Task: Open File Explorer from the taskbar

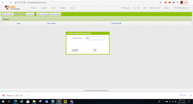Action: pyautogui.click(x=34, y=101)
